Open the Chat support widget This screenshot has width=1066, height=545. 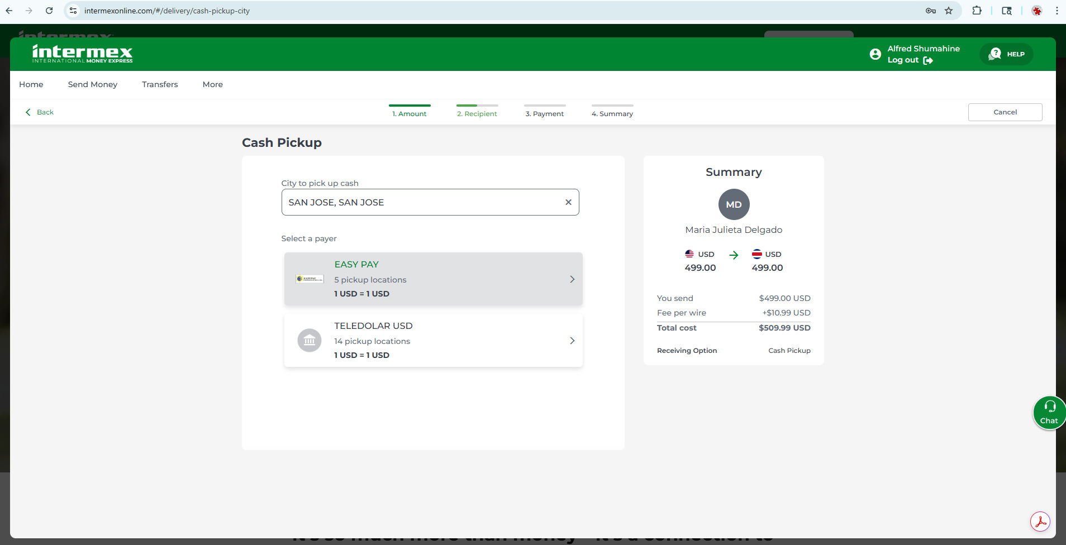1049,413
